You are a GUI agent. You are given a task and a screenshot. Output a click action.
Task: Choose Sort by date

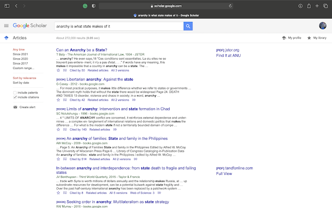pyautogui.click(x=21, y=83)
